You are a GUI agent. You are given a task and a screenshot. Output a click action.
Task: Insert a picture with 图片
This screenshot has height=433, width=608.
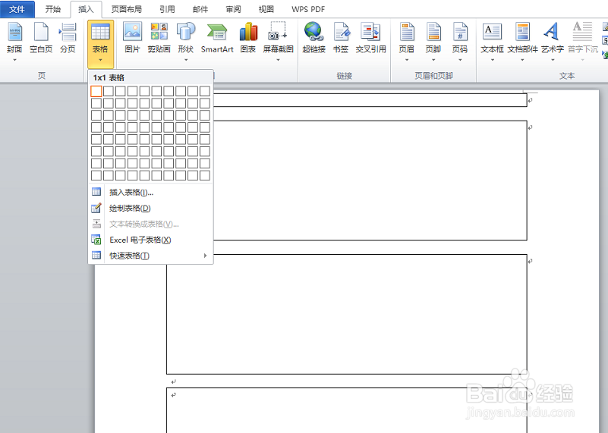click(x=132, y=37)
